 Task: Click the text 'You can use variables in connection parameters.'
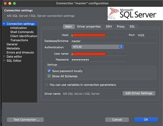(83, 85)
